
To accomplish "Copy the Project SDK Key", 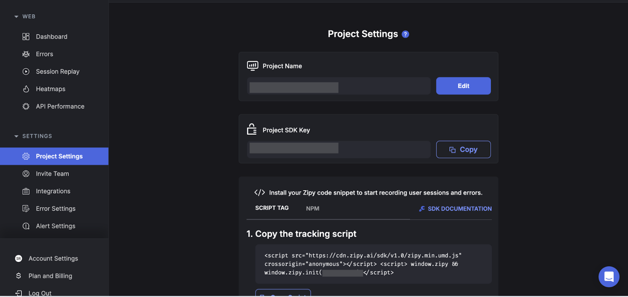I will [463, 149].
